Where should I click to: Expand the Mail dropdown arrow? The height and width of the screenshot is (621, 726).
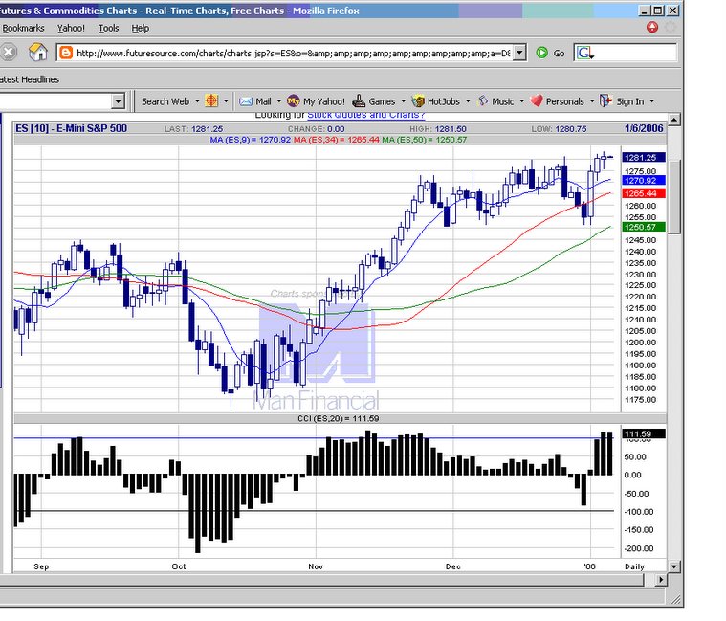278,101
